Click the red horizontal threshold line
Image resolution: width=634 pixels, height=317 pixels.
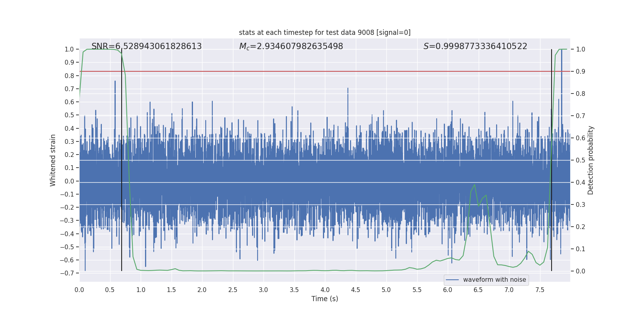317,71
